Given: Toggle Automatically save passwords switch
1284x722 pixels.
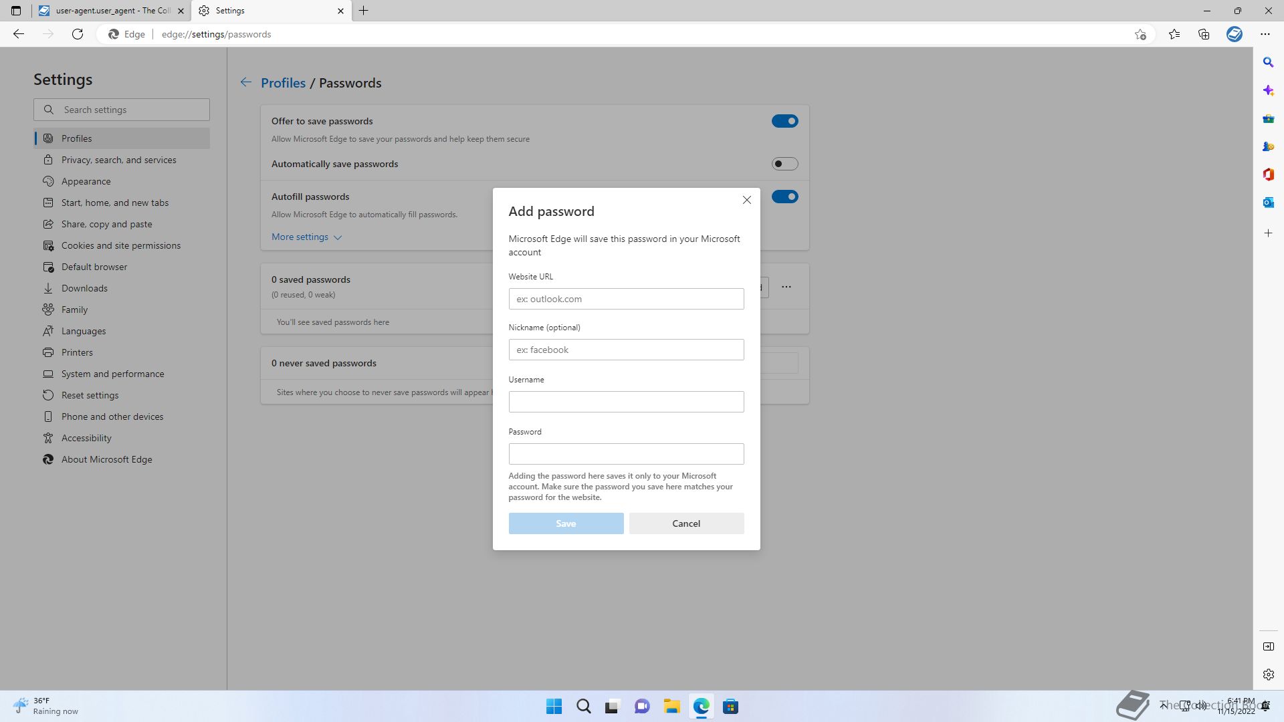Looking at the screenshot, I should tap(784, 164).
